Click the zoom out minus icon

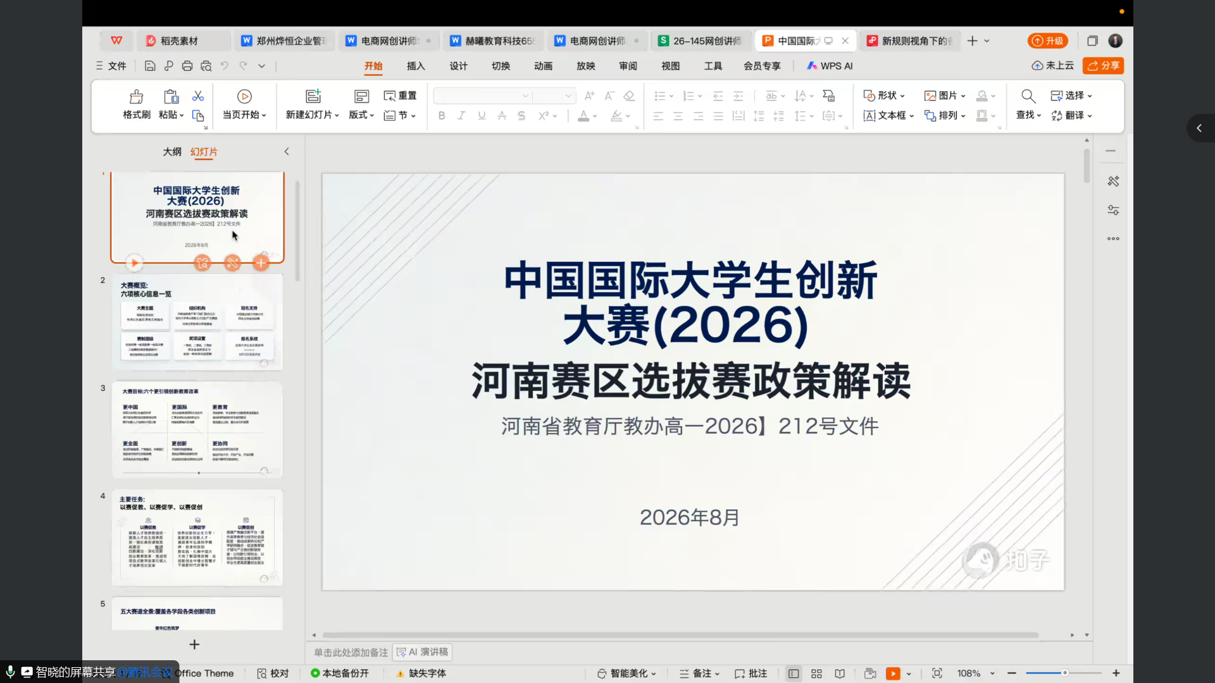coord(1012,674)
